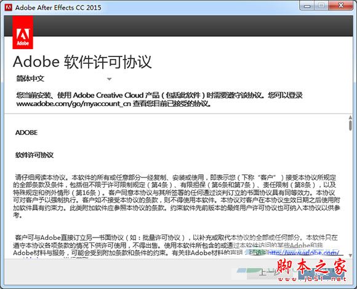357x289 pixels.
Task: Click the license text scrollbar thumb
Action: pyautogui.click(x=350, y=126)
